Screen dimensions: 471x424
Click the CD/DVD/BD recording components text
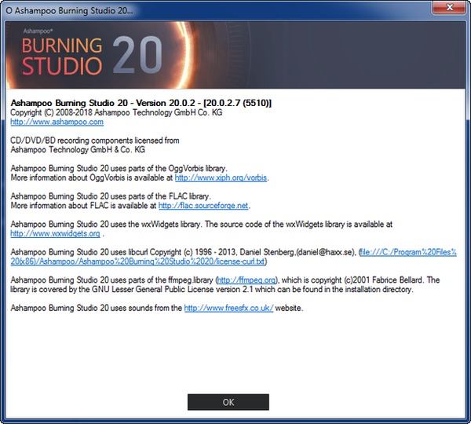94,141
